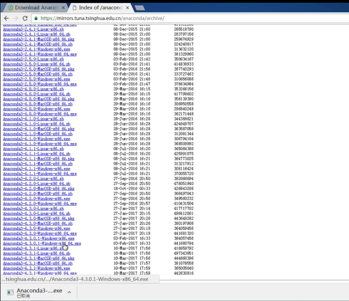Open Anaconda3-4.2.0-MacOSX-x86_64.pkg link
349x301 pixels.
(39, 188)
